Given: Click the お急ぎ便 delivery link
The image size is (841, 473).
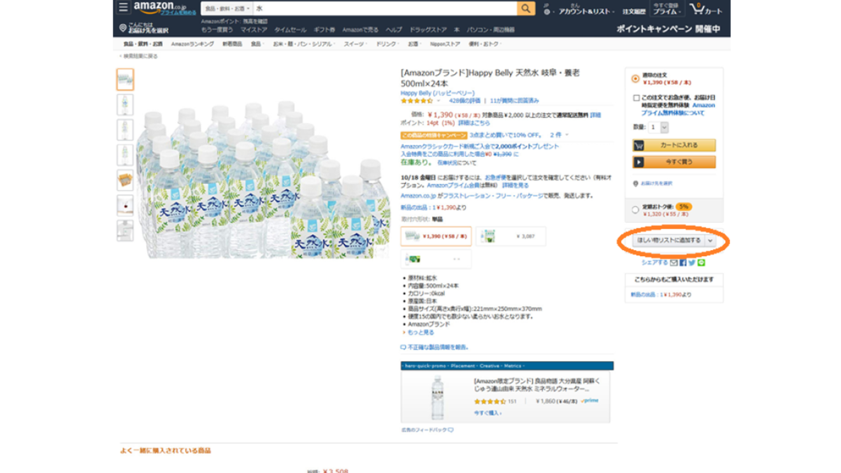Looking at the screenshot, I should tap(494, 177).
